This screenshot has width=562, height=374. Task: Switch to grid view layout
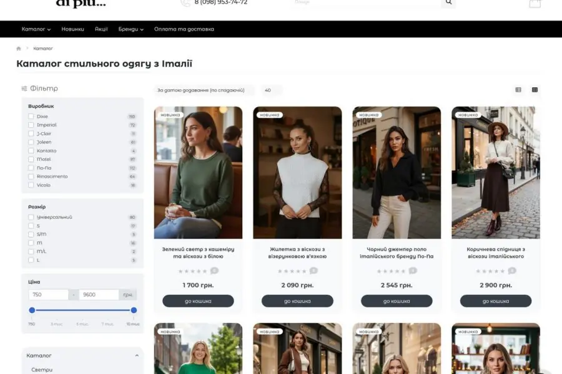coord(535,90)
